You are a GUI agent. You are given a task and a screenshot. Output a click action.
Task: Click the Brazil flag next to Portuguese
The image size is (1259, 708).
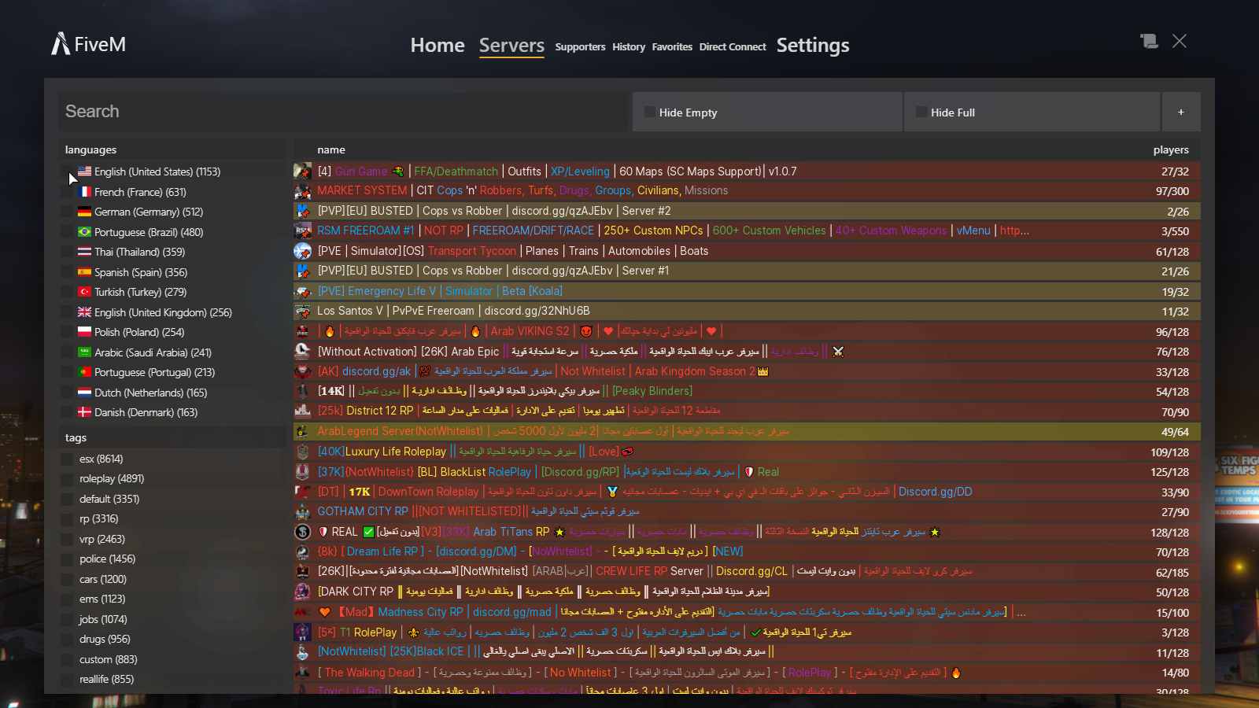[83, 232]
